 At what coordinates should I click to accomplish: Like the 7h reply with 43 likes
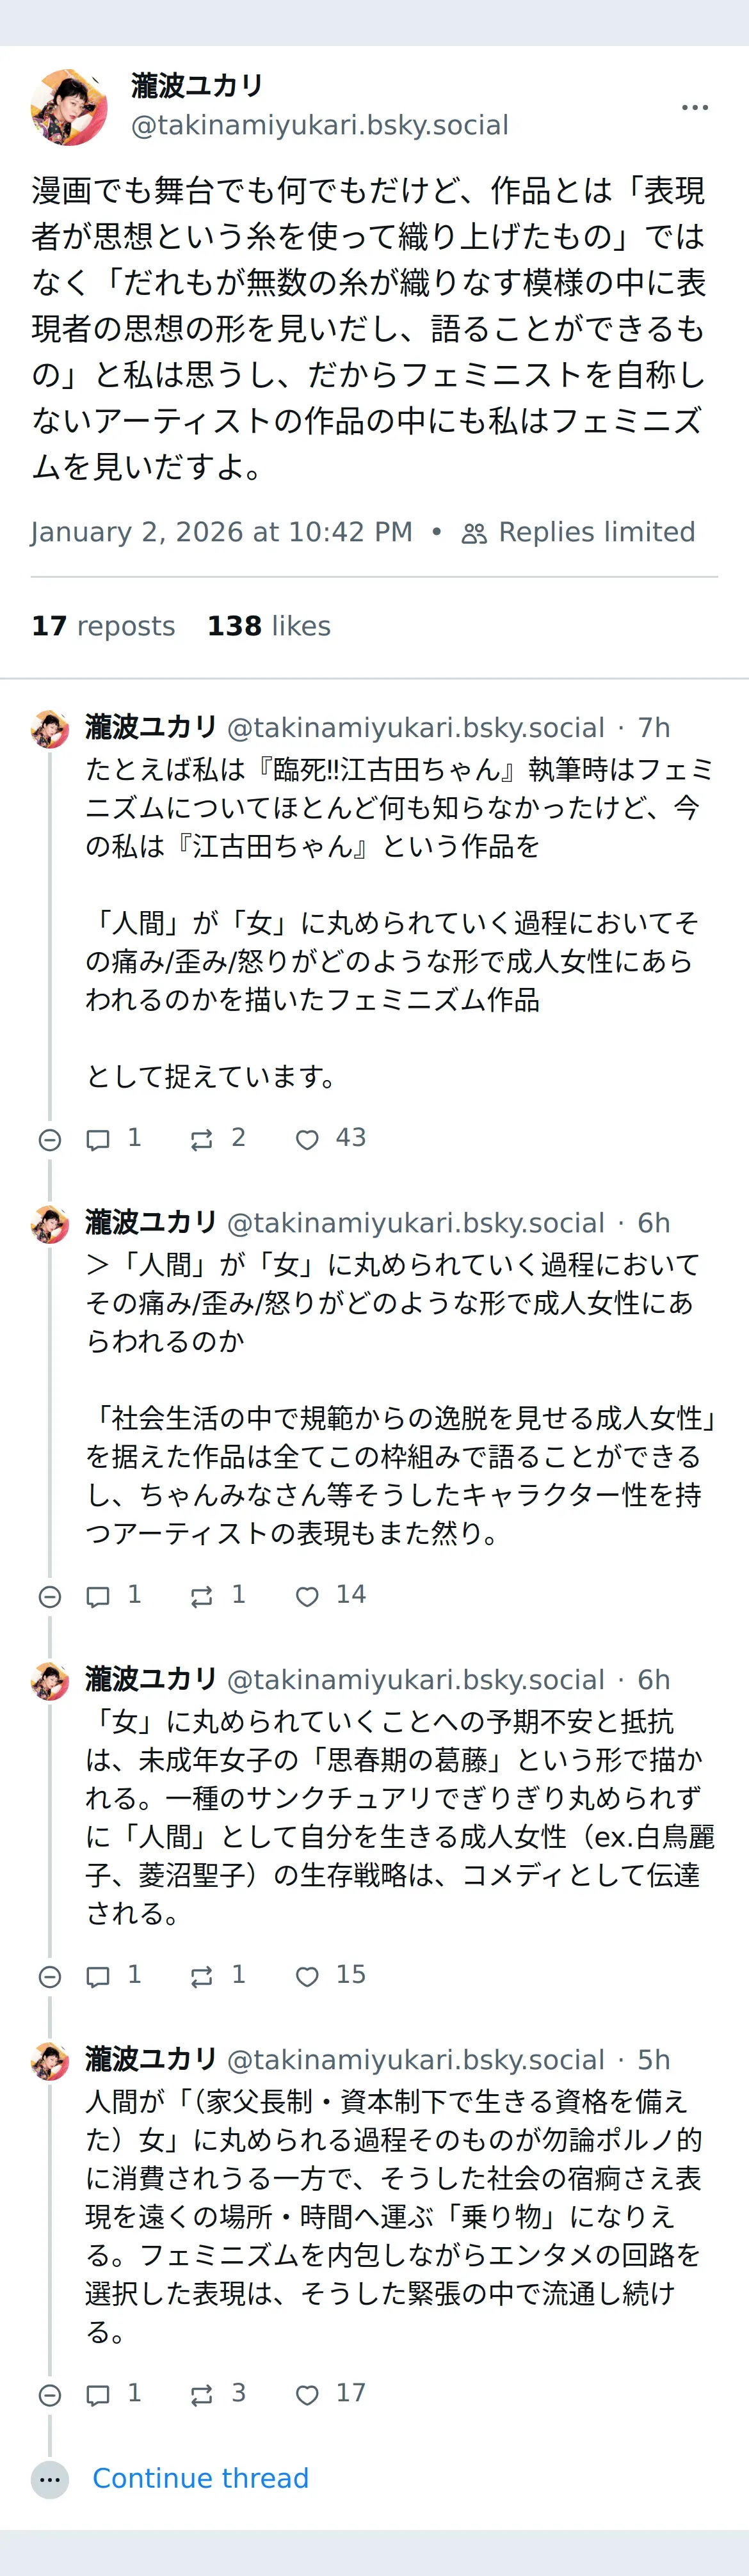coord(307,1139)
